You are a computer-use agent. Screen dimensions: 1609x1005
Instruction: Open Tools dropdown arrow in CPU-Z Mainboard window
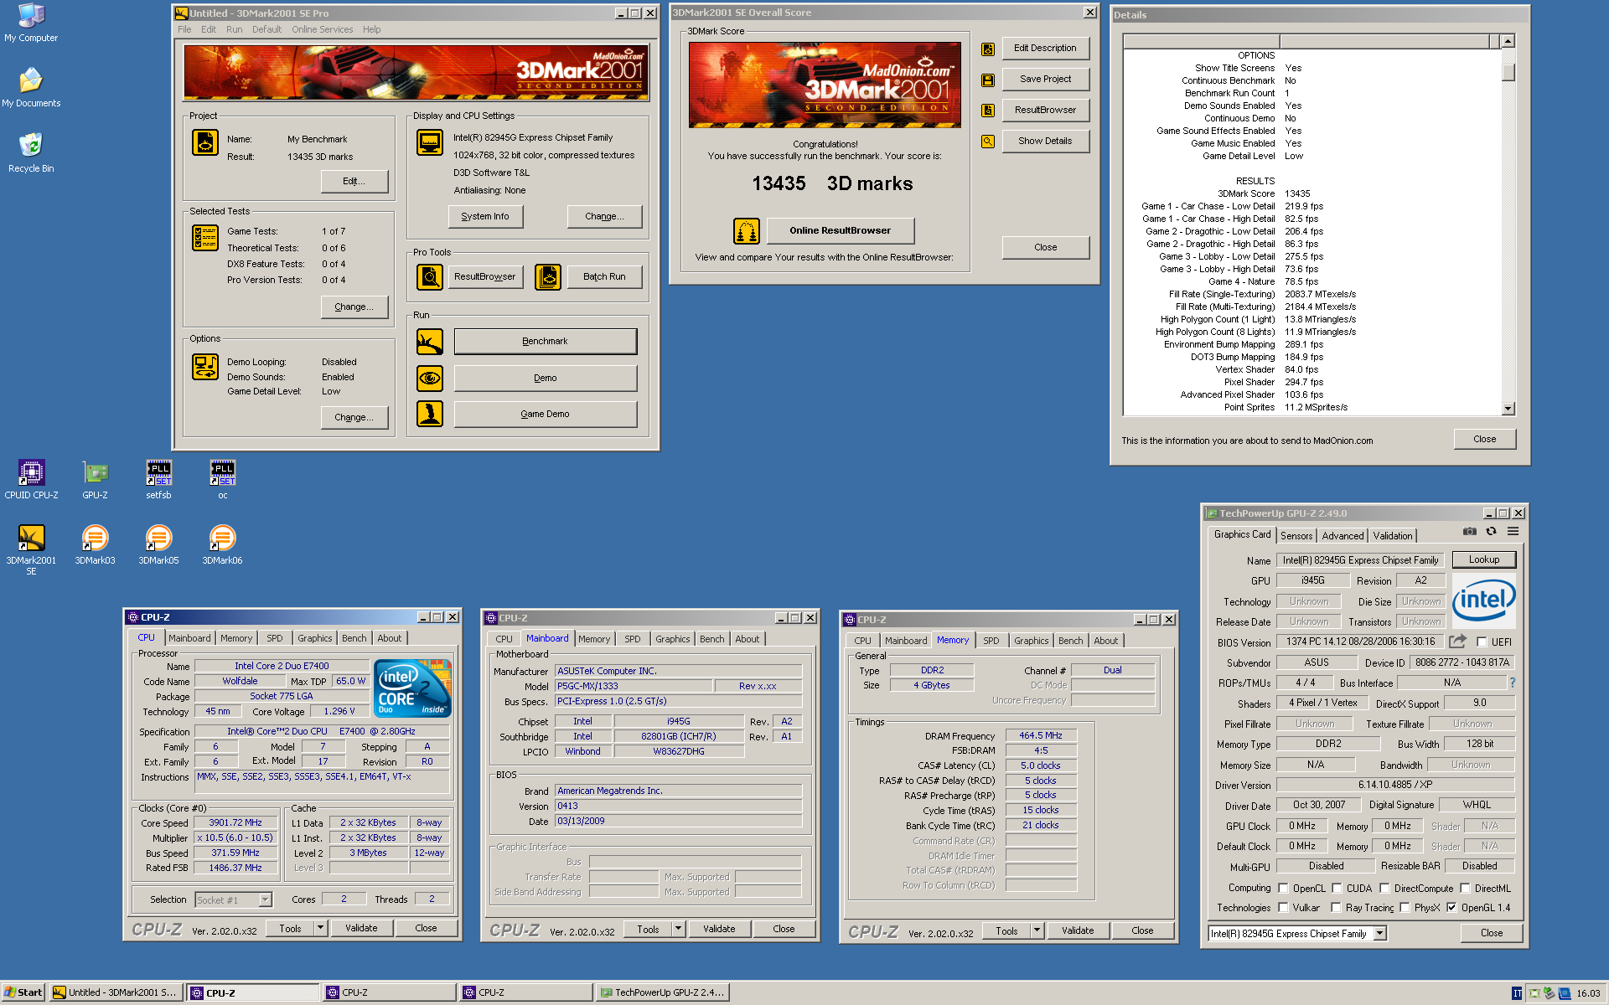click(678, 929)
